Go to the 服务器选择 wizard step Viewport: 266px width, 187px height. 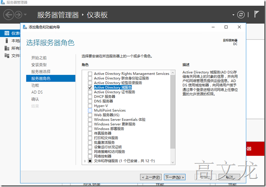[41, 72]
